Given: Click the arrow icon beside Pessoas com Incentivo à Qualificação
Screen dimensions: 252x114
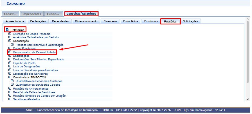Looking at the screenshot, I should [12, 45].
